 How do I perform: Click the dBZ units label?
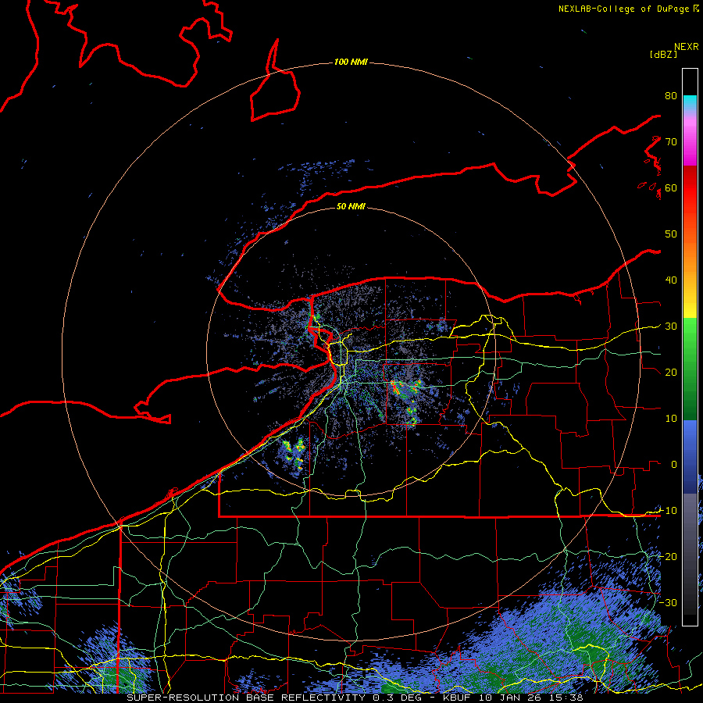point(663,54)
